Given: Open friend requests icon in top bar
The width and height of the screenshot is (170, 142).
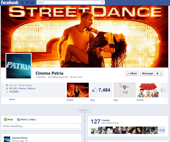Looking at the screenshot, I should tap(22, 2).
